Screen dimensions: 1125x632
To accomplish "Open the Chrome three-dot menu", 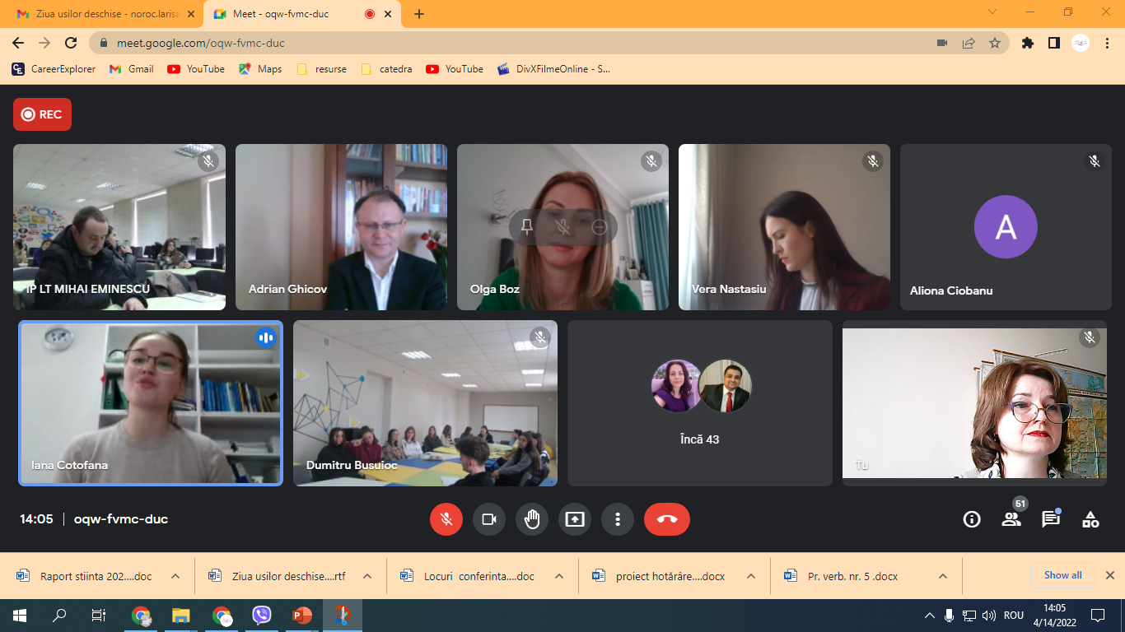I will (1107, 43).
